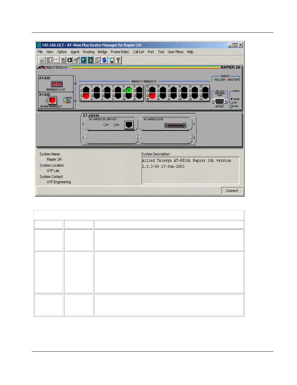The image size is (297, 385).
Task: Open the Help menu
Action: (190, 52)
